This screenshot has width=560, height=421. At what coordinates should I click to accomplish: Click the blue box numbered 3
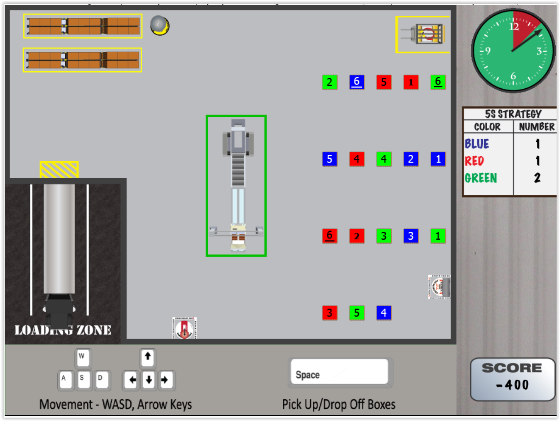[411, 236]
